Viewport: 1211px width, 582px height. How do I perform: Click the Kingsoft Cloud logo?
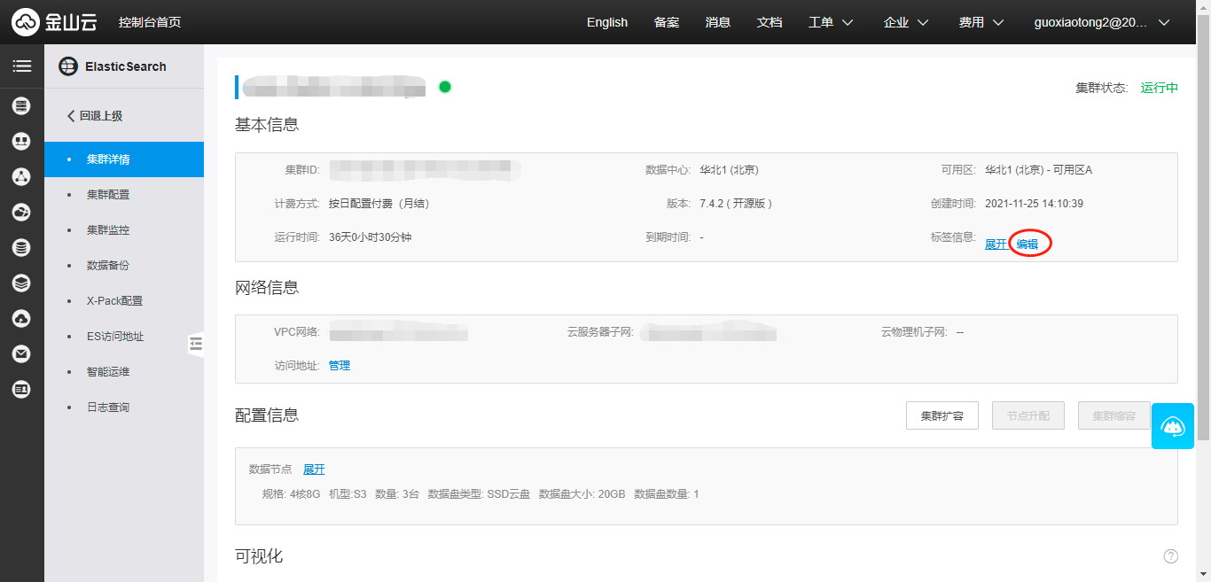coord(55,22)
